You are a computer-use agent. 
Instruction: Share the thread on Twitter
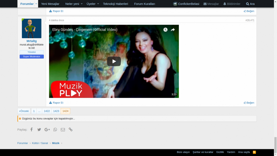coord(39,130)
